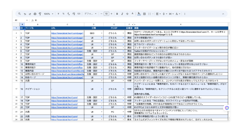Format as yen currency
The width and height of the screenshot is (244, 130).
coord(58,14)
